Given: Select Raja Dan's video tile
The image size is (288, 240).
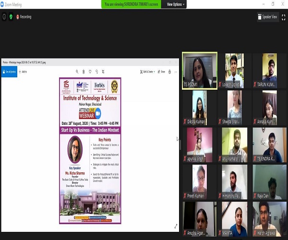Looking at the screenshot, I should (269, 182).
